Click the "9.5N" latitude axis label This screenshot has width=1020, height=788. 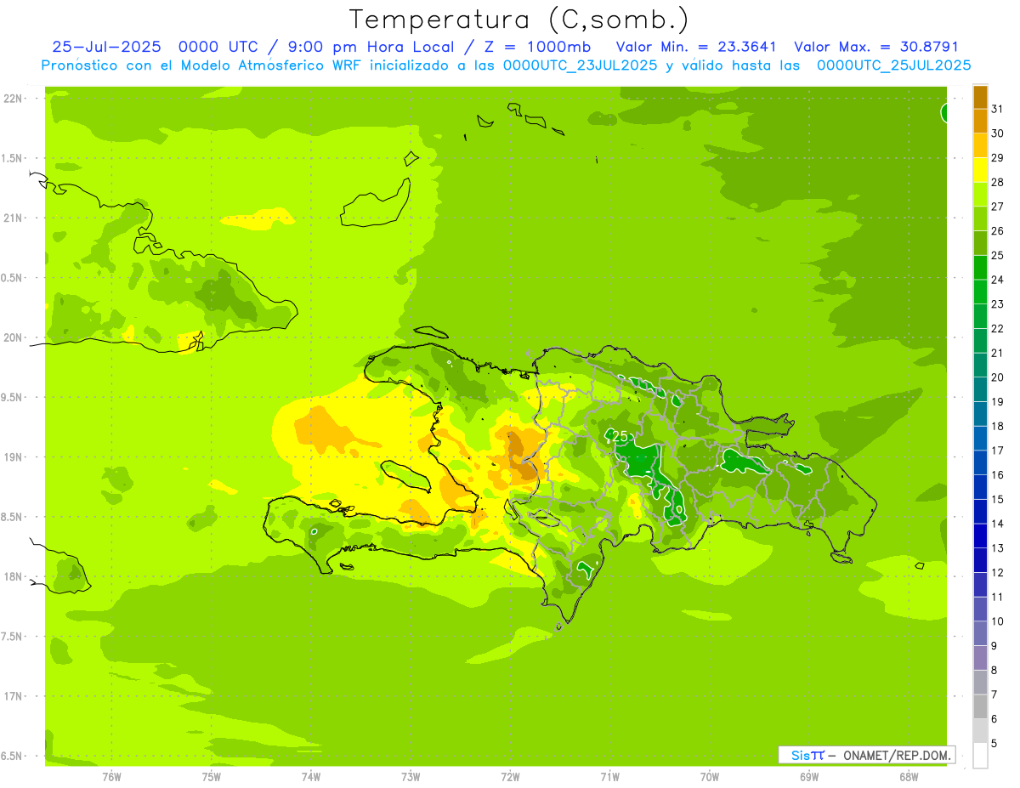[x=13, y=398]
